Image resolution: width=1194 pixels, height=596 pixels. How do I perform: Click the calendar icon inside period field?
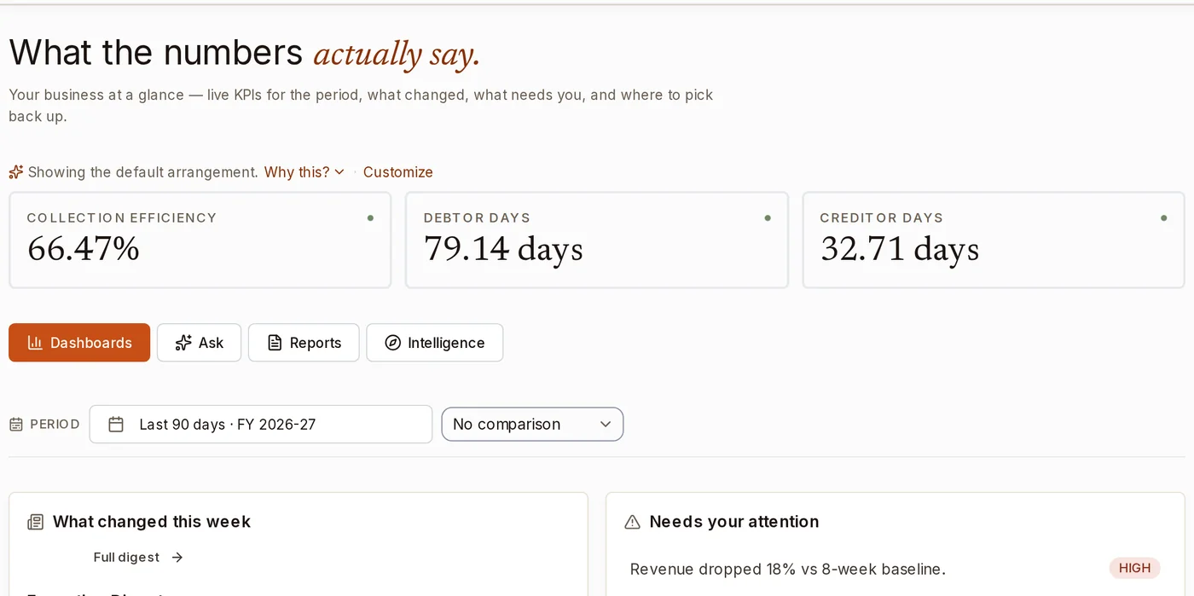[117, 424]
